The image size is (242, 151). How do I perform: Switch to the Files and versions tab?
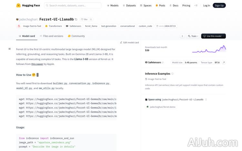click(x=51, y=36)
